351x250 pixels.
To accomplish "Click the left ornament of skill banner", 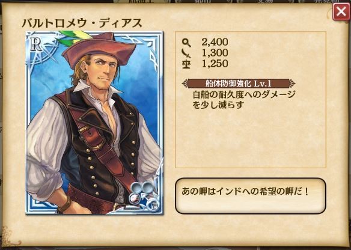I will pyautogui.click(x=185, y=84).
